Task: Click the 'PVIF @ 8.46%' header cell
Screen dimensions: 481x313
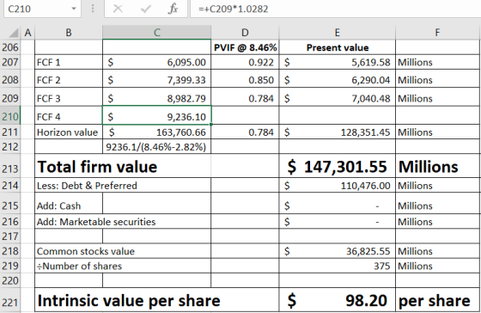Action: point(245,47)
